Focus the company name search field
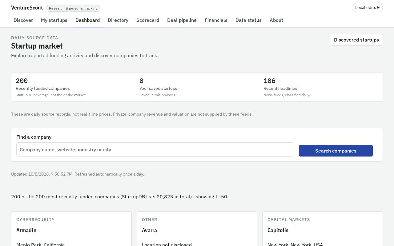This screenshot has height=246, width=394. pos(155,149)
